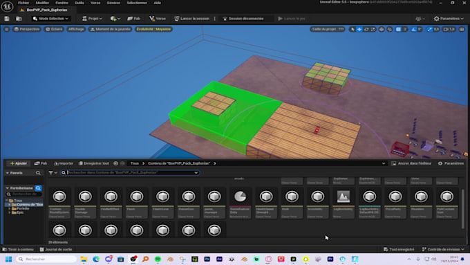Open the Aide menu

[157, 3]
